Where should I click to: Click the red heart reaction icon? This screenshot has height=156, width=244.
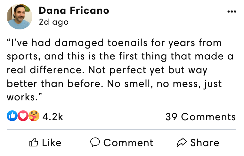(x=23, y=116)
